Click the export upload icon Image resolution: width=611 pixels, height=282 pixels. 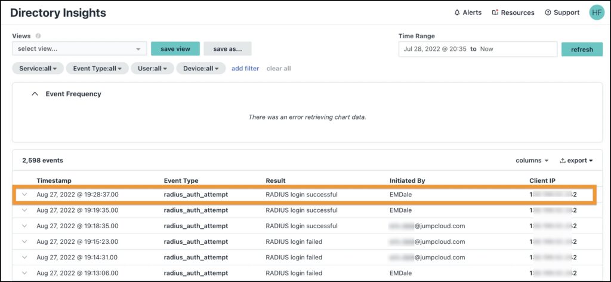tap(563, 161)
